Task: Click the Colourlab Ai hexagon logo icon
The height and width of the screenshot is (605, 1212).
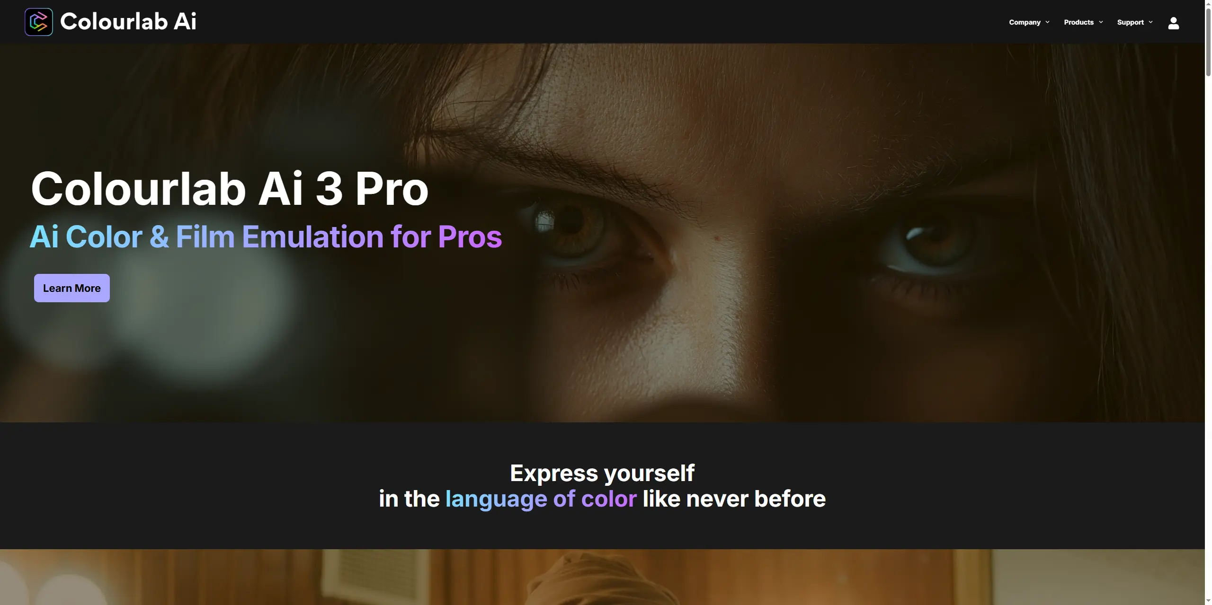Action: tap(39, 22)
